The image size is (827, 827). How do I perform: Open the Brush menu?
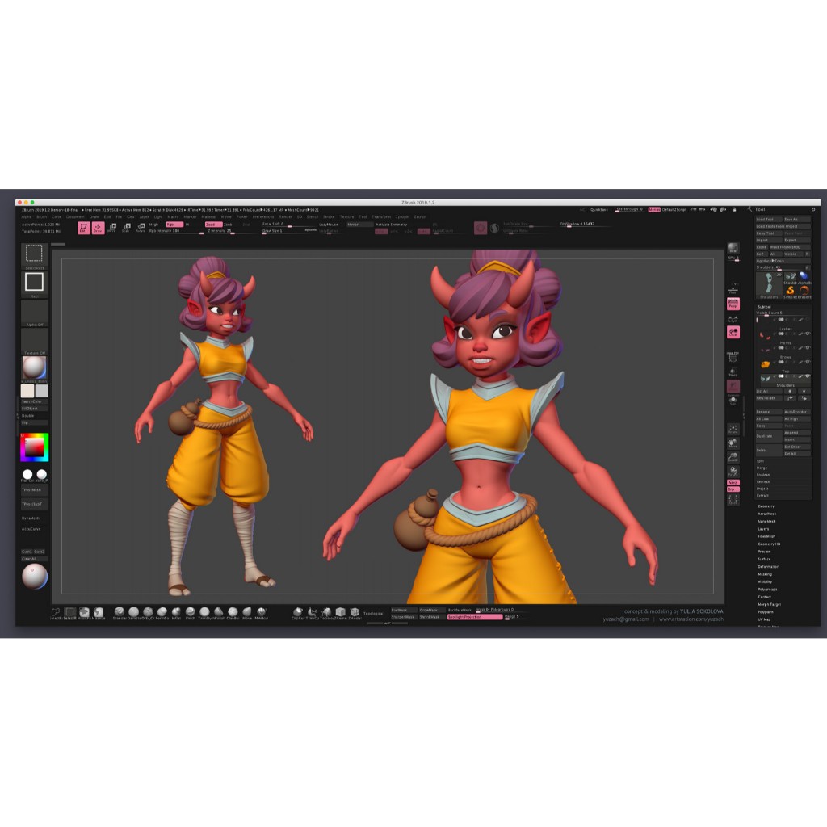(42, 216)
